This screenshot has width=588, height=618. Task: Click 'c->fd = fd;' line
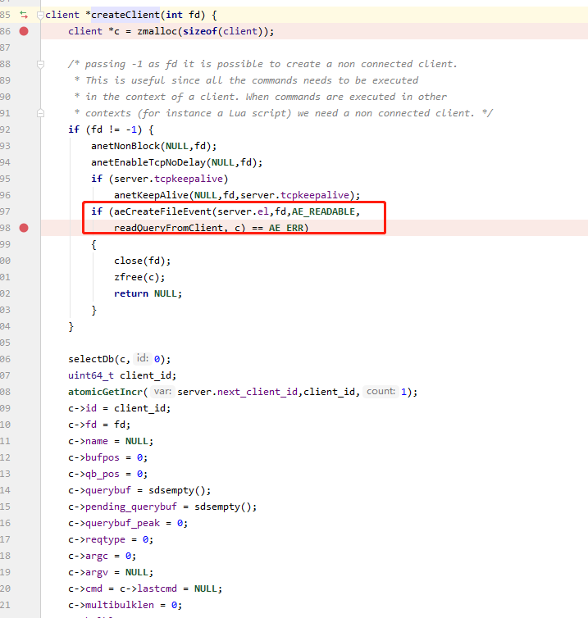99,425
